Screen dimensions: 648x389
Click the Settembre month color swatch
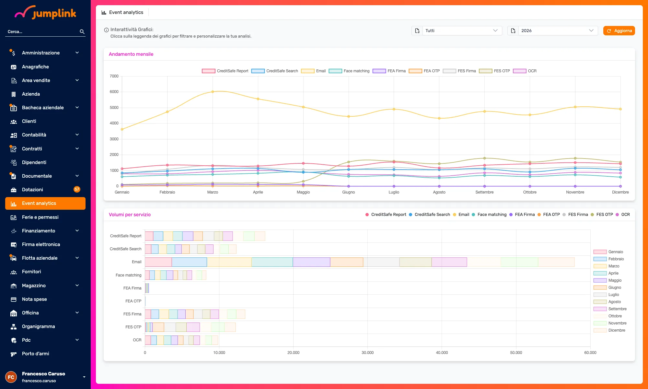(600, 309)
